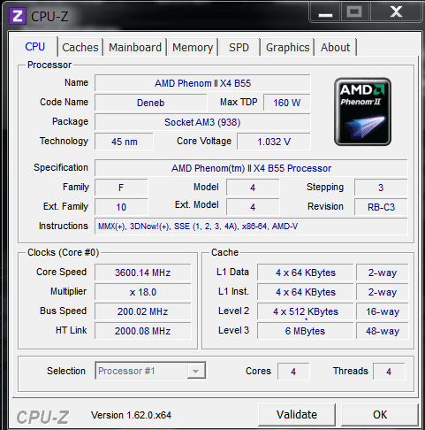Close the CPU-Z window
The height and width of the screenshot is (430, 425).
coord(396,12)
